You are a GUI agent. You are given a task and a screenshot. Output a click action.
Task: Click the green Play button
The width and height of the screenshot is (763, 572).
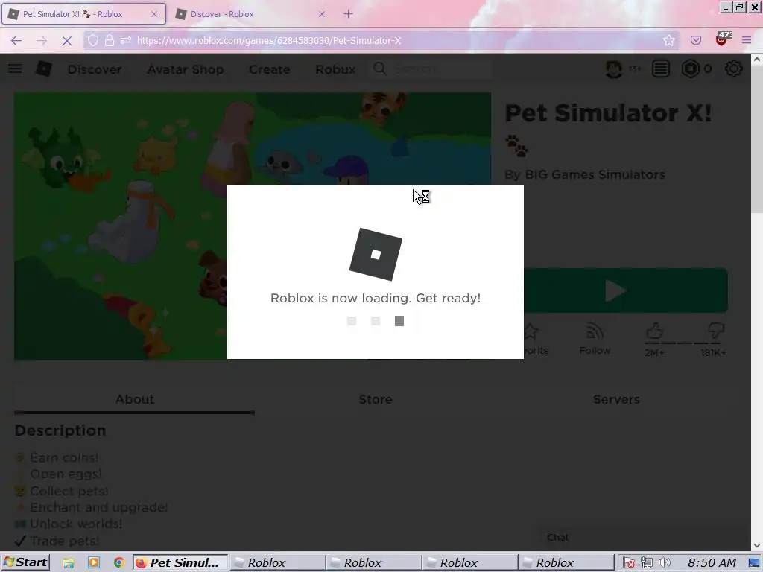click(x=626, y=290)
